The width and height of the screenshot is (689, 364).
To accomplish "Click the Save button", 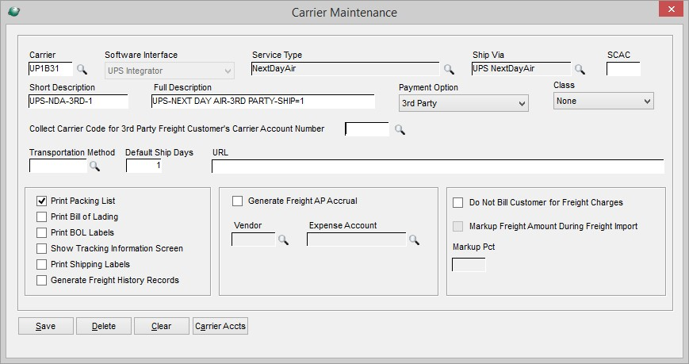I will pos(46,326).
